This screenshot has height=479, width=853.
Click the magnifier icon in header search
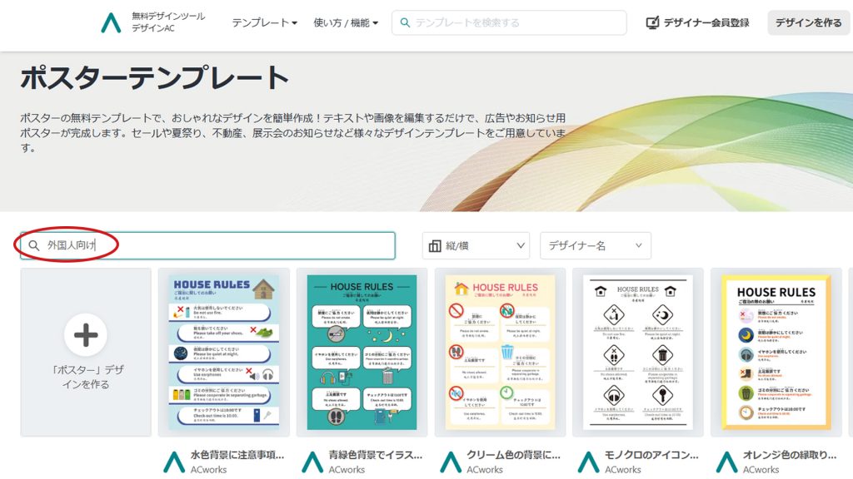pyautogui.click(x=406, y=22)
